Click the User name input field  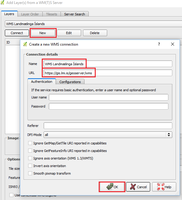(x=108, y=97)
